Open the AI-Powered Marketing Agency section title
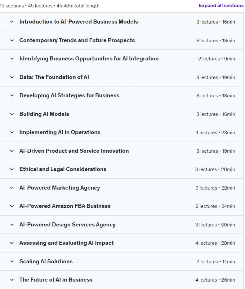This screenshot has height=289, width=245. (60, 188)
